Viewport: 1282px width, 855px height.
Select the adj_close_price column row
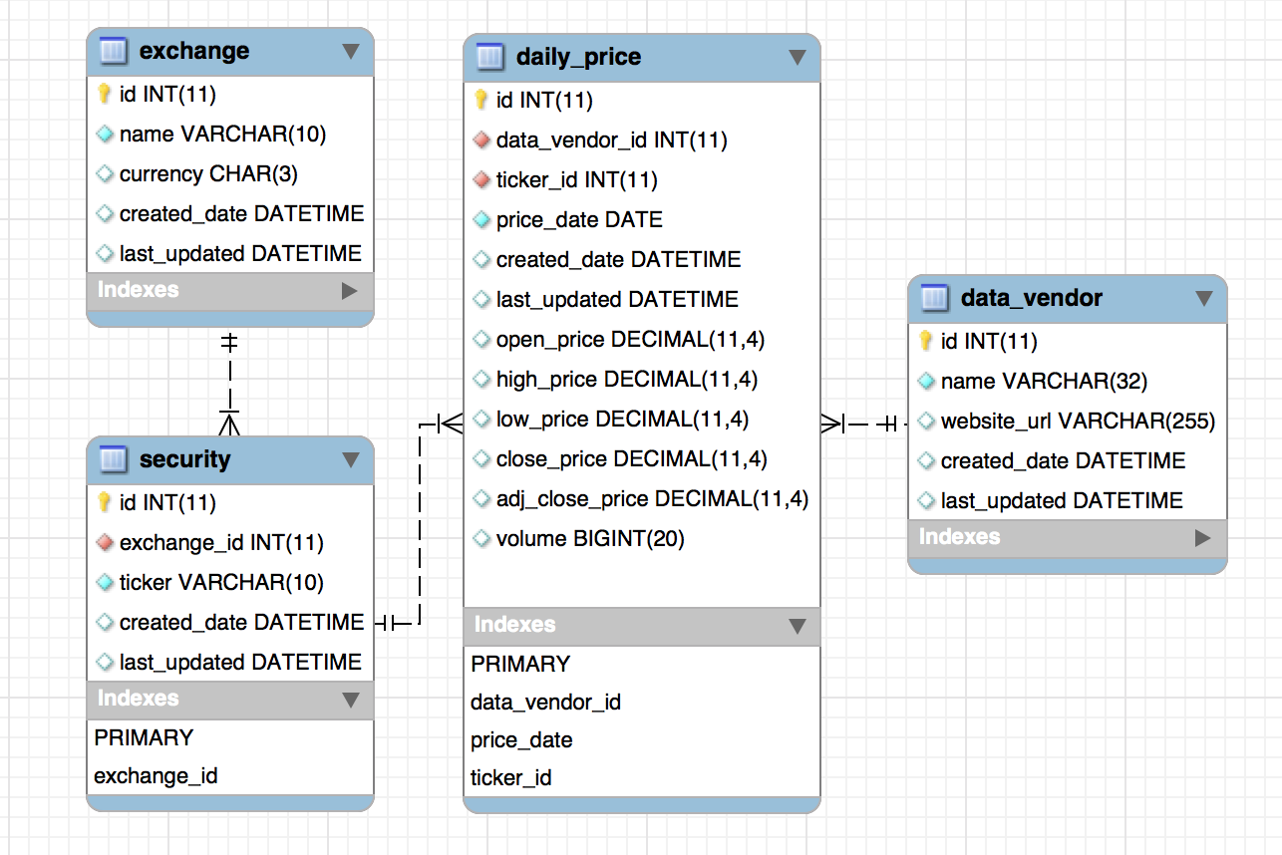pyautogui.click(x=652, y=499)
